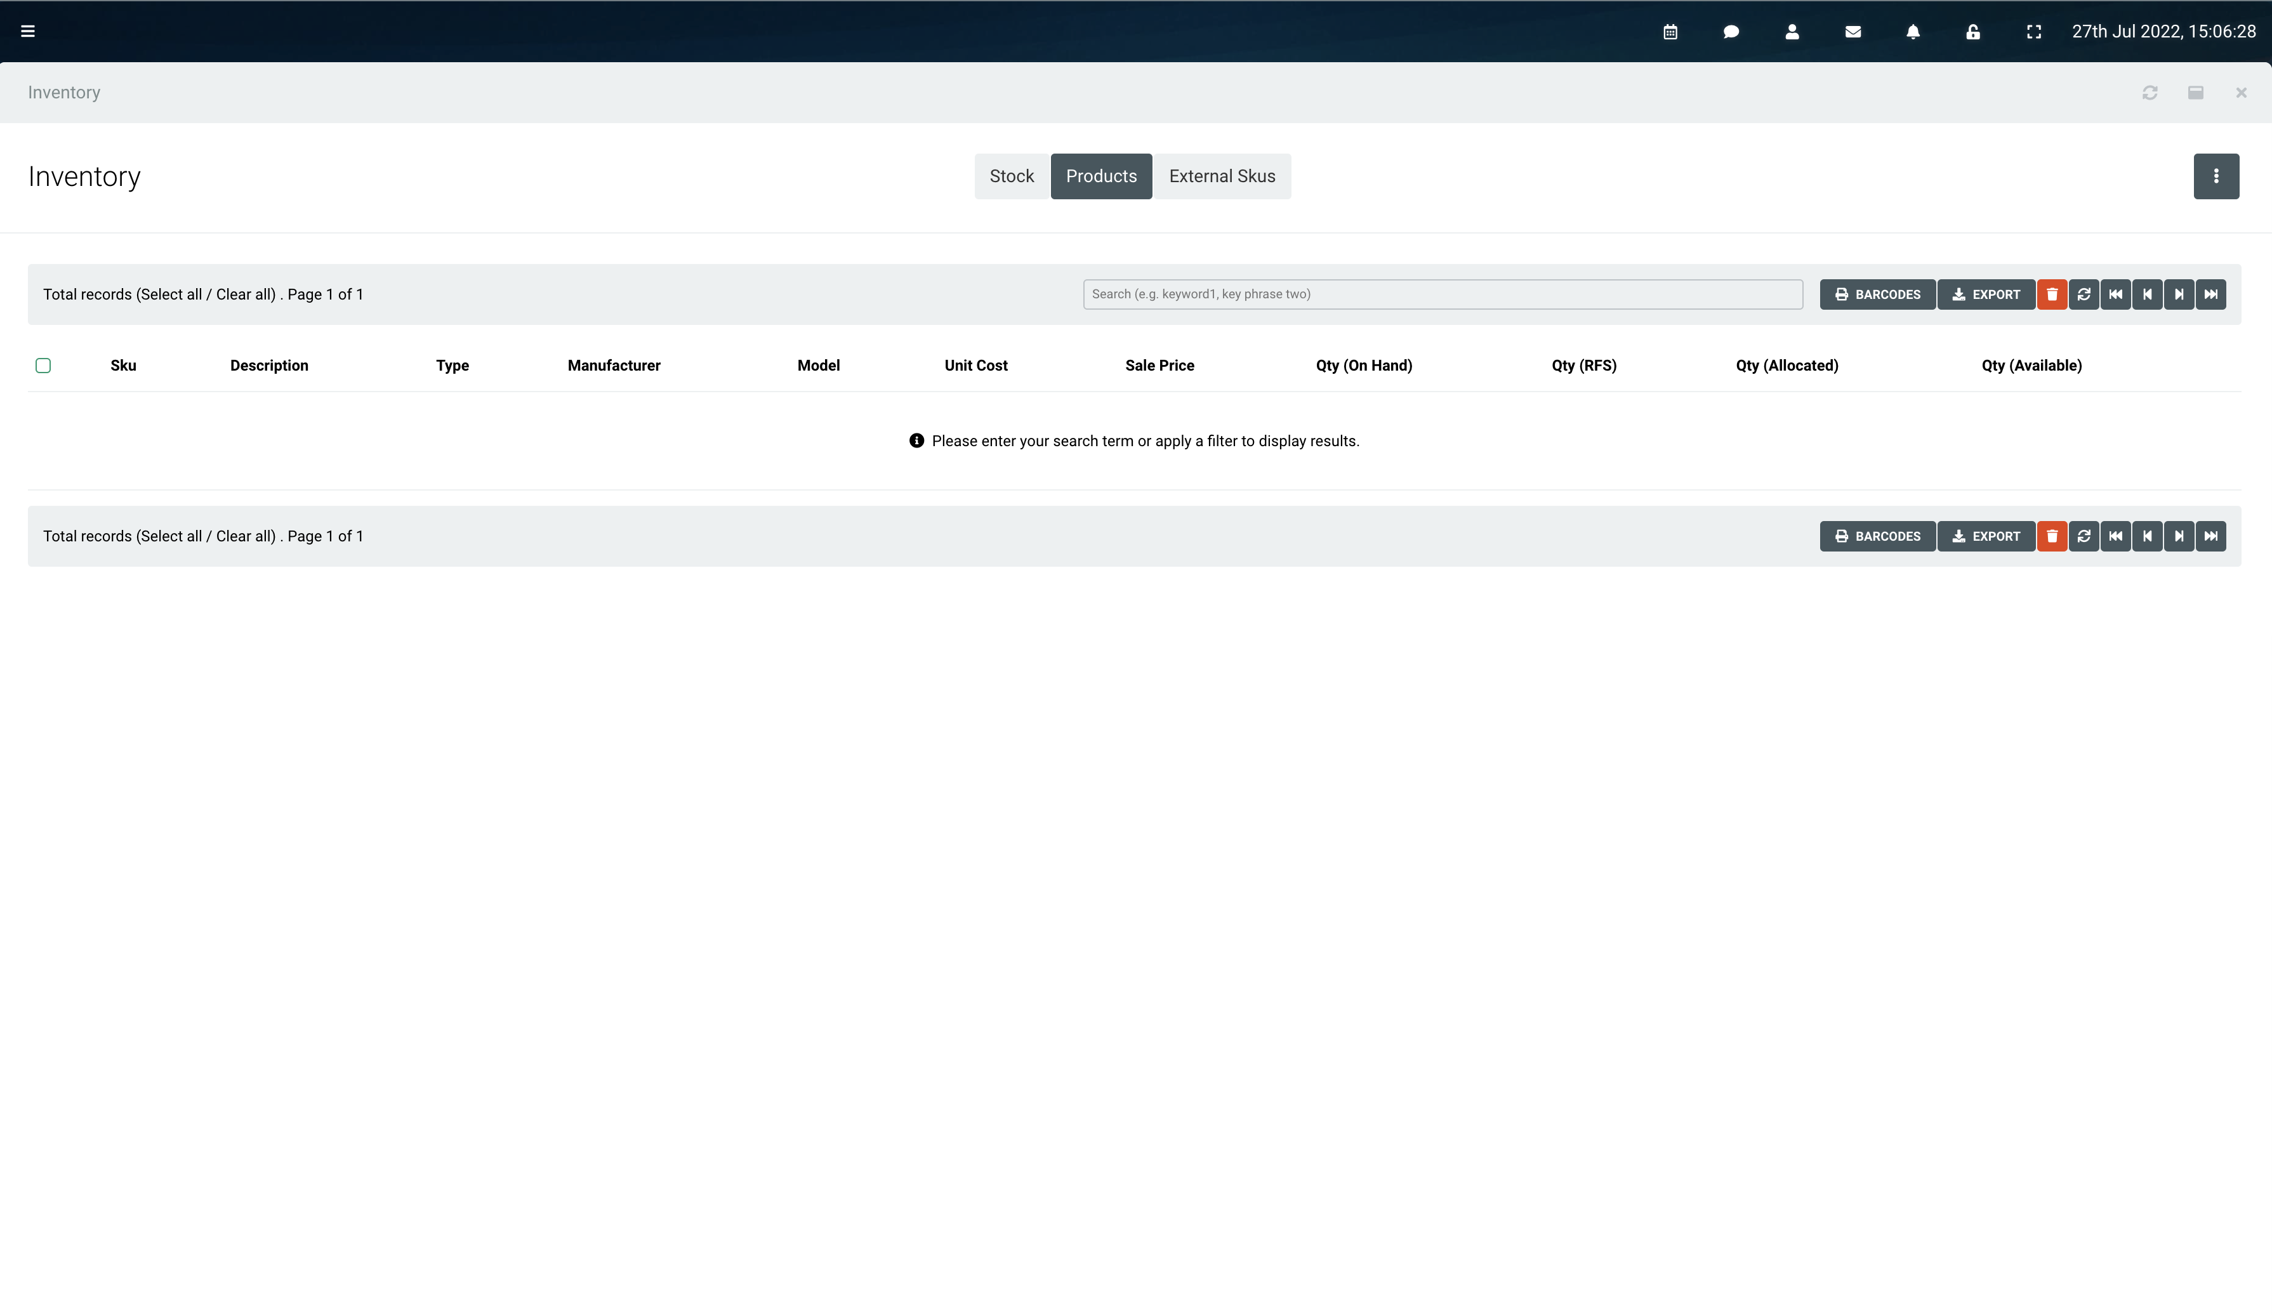This screenshot has height=1315, width=2272.
Task: Enter fullscreen mode with the expand icon
Action: point(2034,30)
